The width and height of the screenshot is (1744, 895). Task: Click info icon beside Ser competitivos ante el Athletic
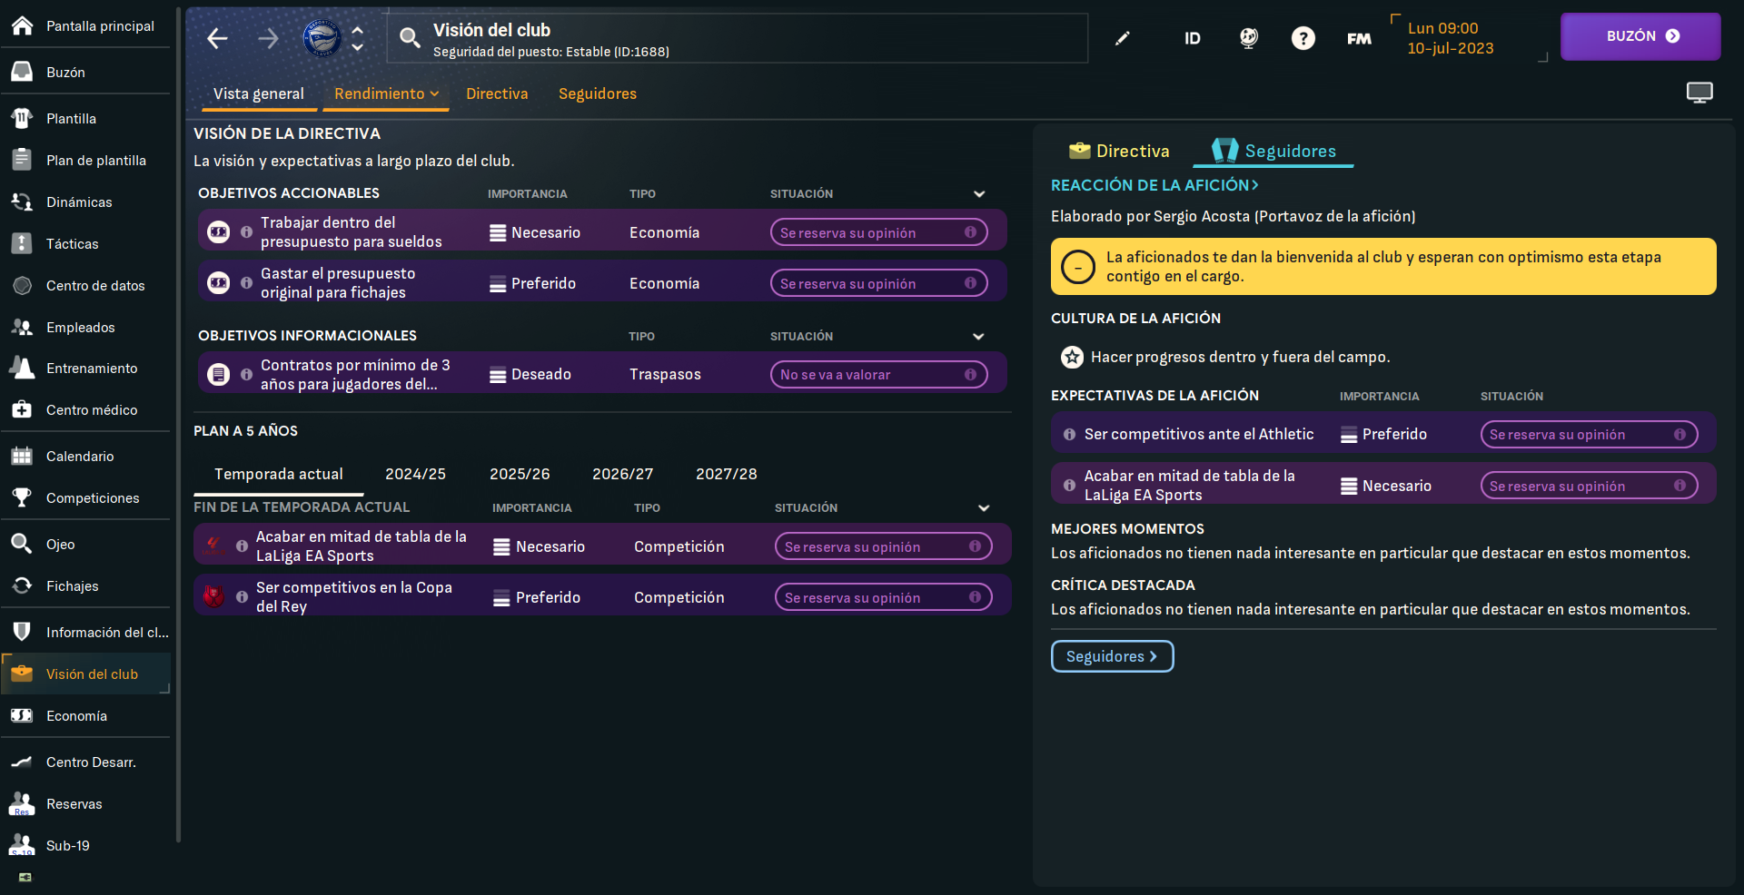[x=1069, y=434]
